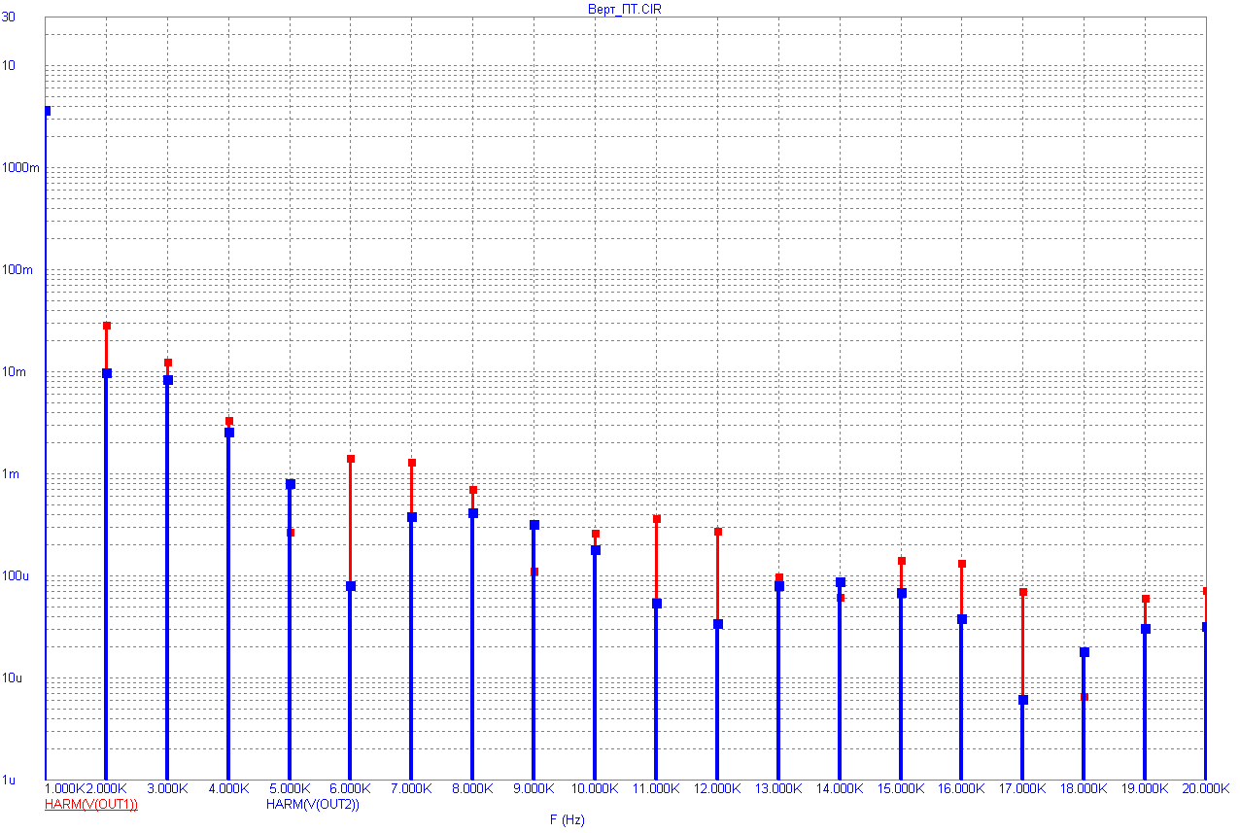This screenshot has width=1240, height=833.
Task: Click the 100u amplitude axis label
Action: [x=17, y=575]
